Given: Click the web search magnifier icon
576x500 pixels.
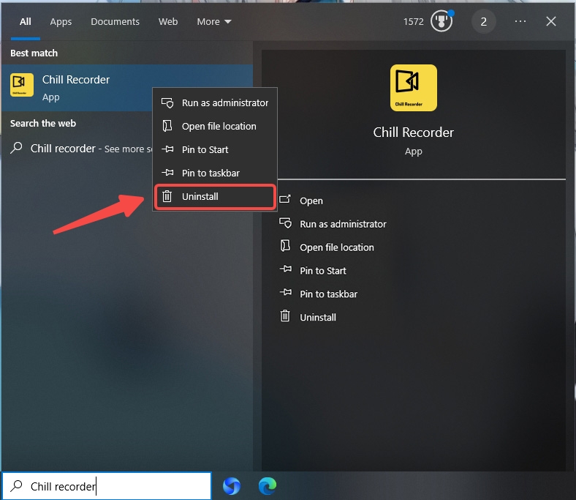Looking at the screenshot, I should [16, 148].
